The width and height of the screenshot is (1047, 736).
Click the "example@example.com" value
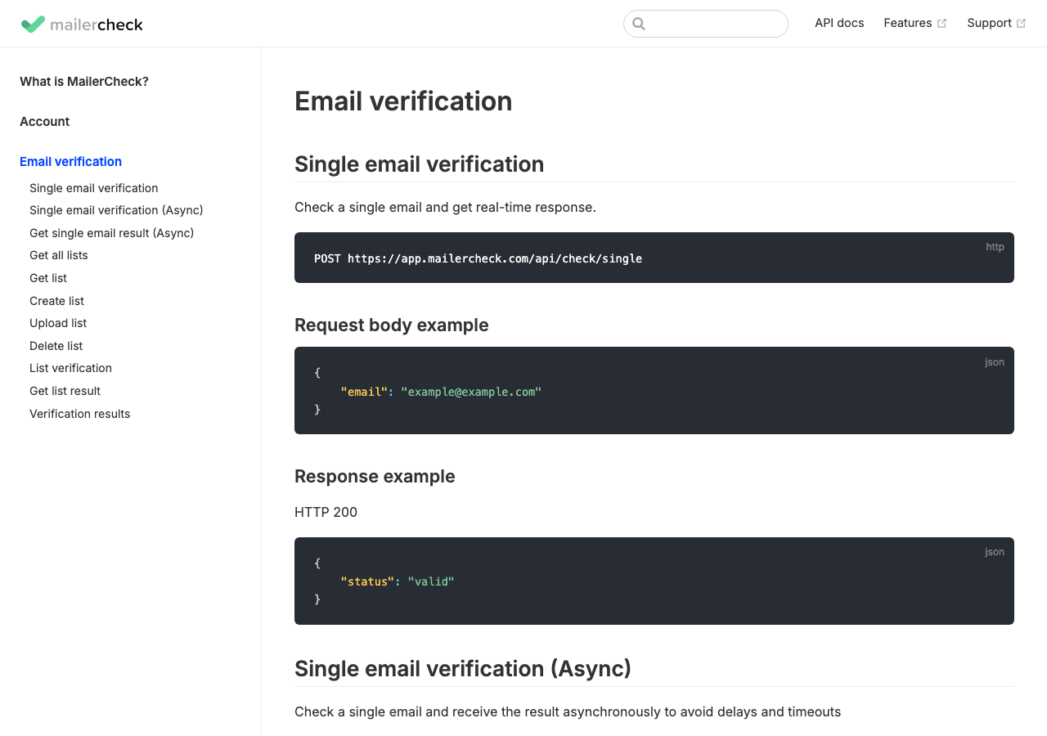471,392
